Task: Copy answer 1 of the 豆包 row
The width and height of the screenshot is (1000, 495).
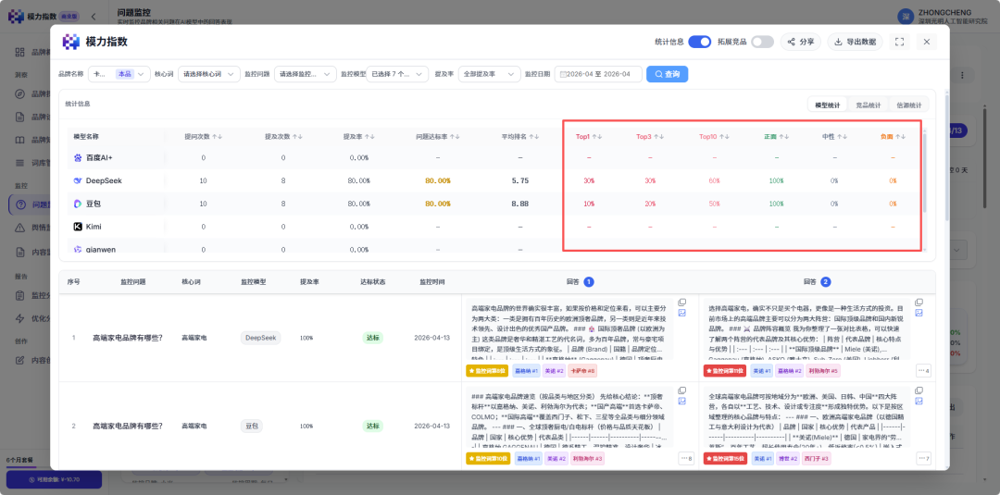Action: pyautogui.click(x=681, y=390)
